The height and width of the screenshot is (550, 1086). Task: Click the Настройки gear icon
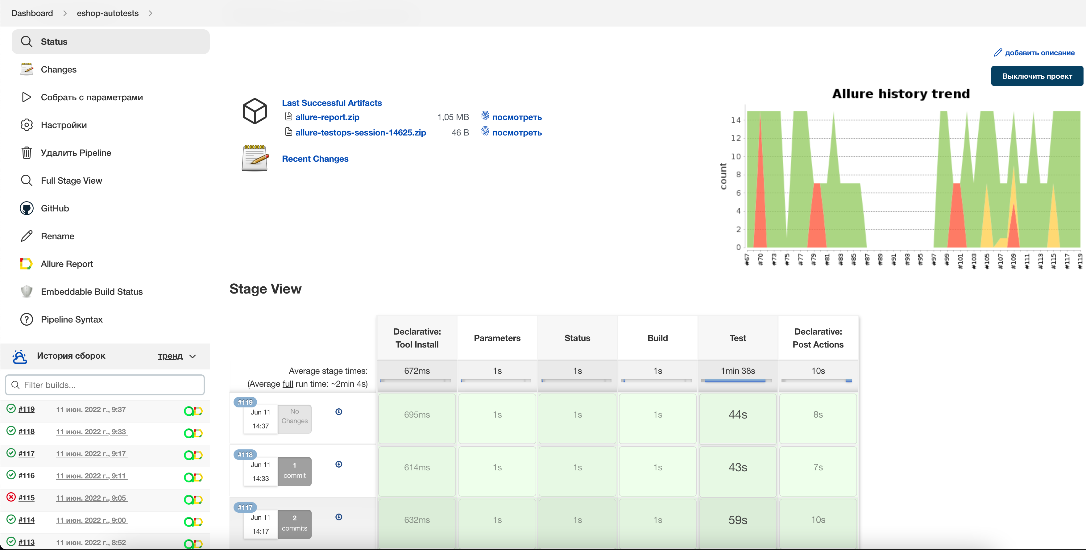pyautogui.click(x=27, y=125)
